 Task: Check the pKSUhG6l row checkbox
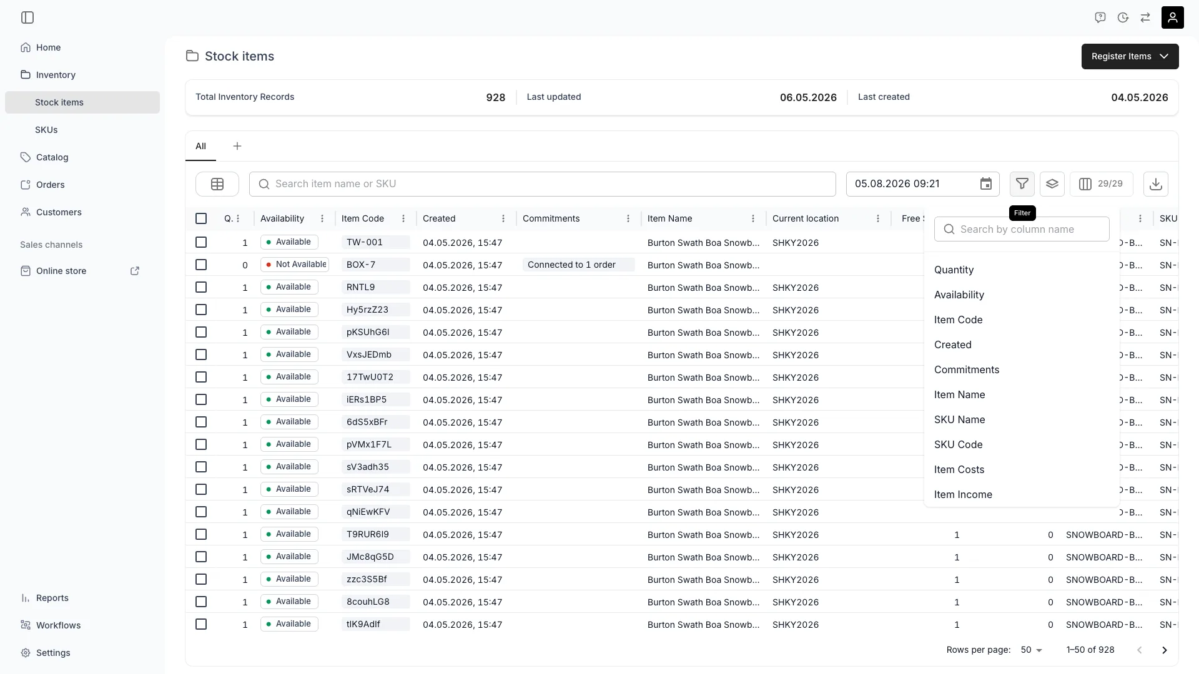[x=201, y=332]
